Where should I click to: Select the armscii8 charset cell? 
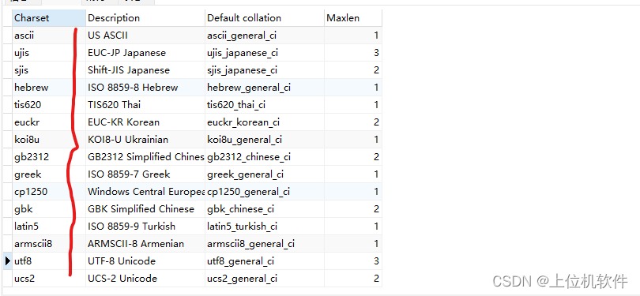pyautogui.click(x=49, y=244)
